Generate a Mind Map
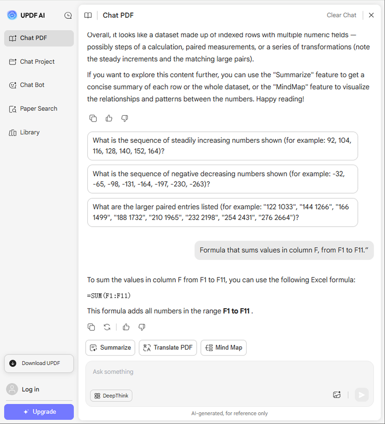Screen dimensions: 385x424 click(x=224, y=348)
